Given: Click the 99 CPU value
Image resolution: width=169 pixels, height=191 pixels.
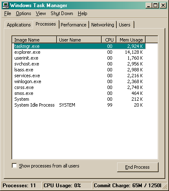Looking at the screenshot, I should click(110, 105).
